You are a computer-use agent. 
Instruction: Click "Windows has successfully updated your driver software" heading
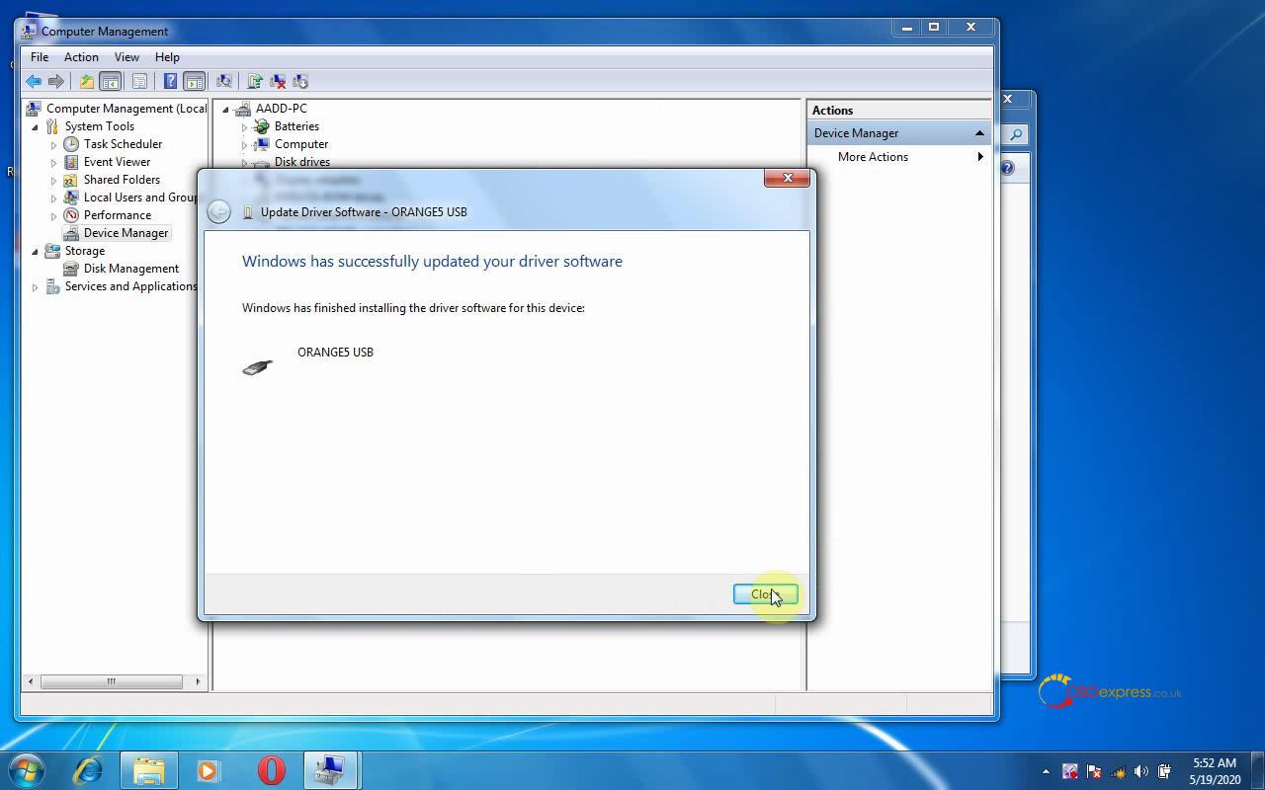432,262
